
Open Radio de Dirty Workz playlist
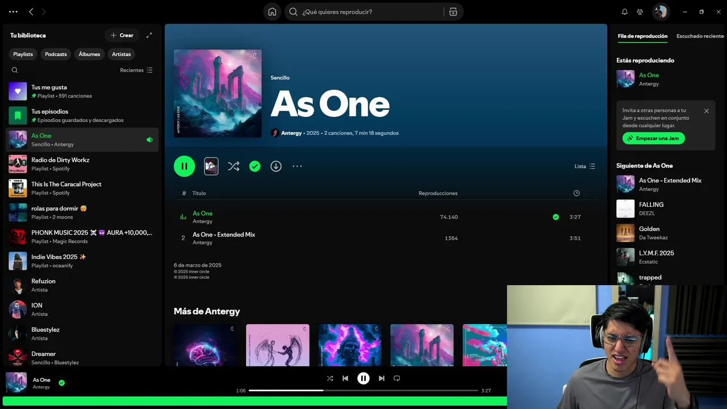click(82, 164)
